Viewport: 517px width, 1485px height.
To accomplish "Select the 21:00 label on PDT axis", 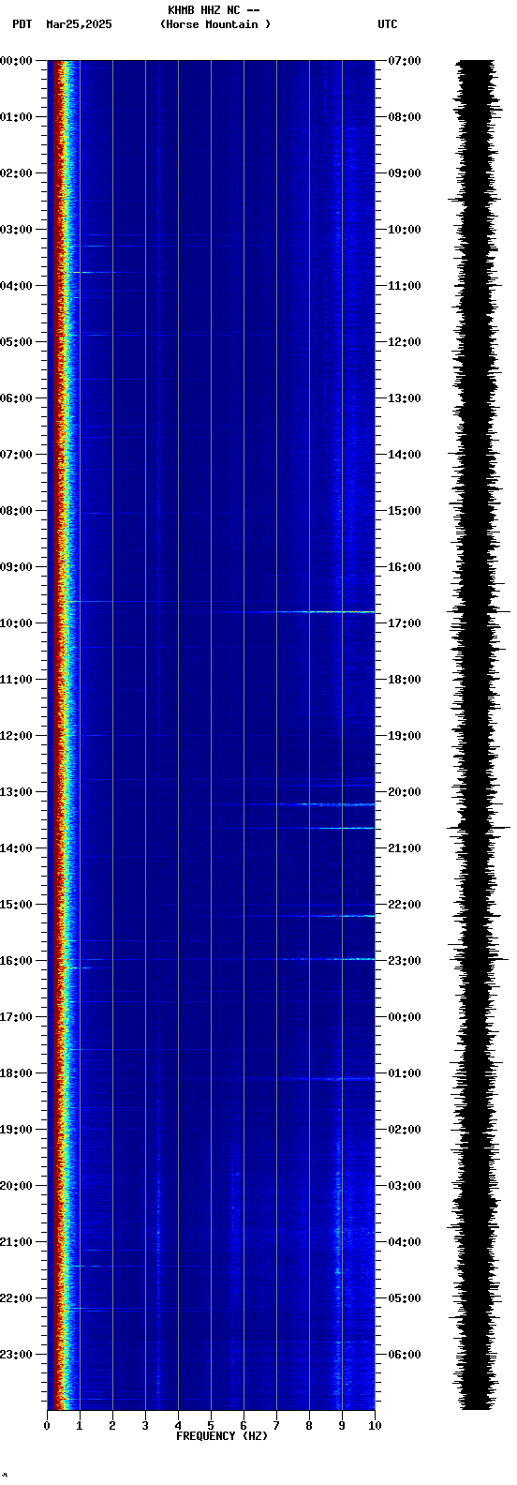I will (x=16, y=1242).
